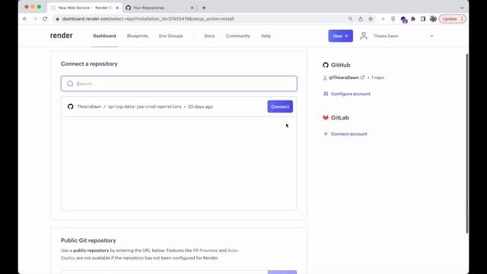
Task: Click the share icon in address bar
Action: (360, 19)
